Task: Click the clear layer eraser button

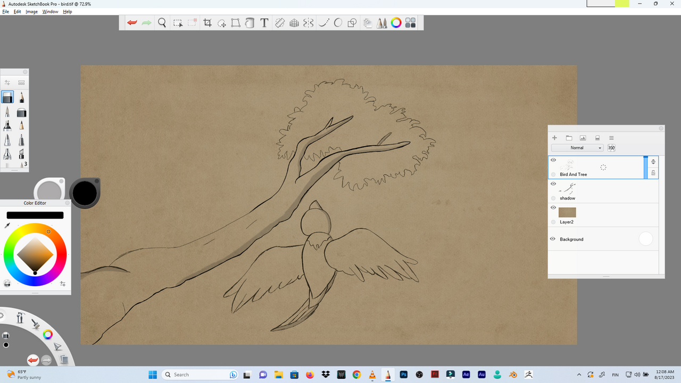Action: (597, 138)
